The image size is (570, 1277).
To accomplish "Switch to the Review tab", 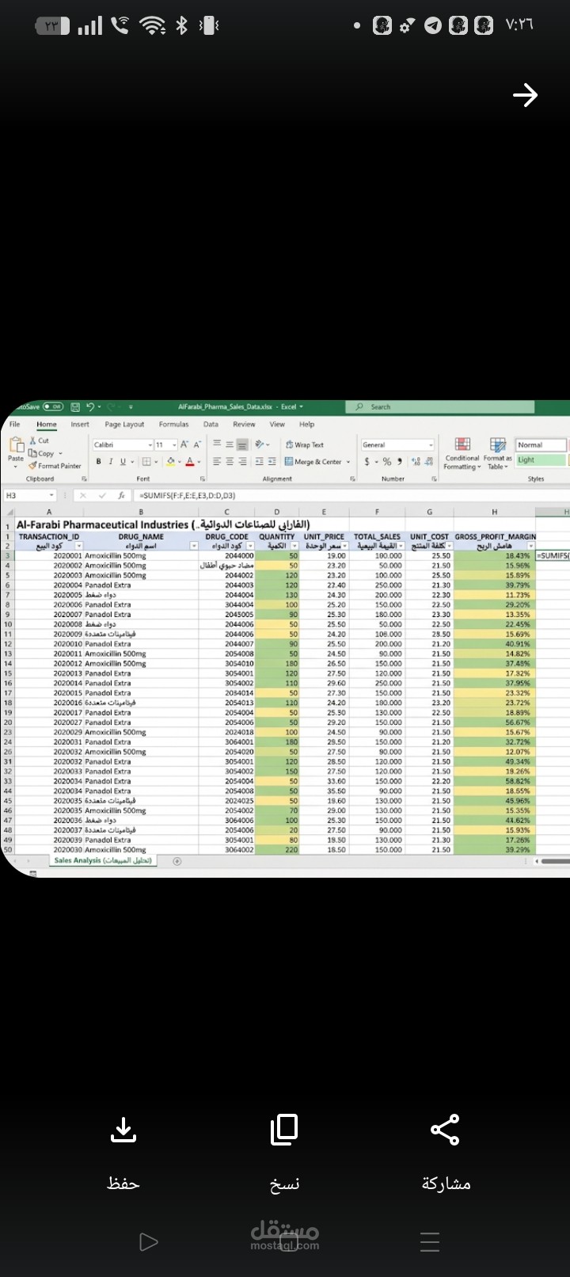I will coord(244,425).
